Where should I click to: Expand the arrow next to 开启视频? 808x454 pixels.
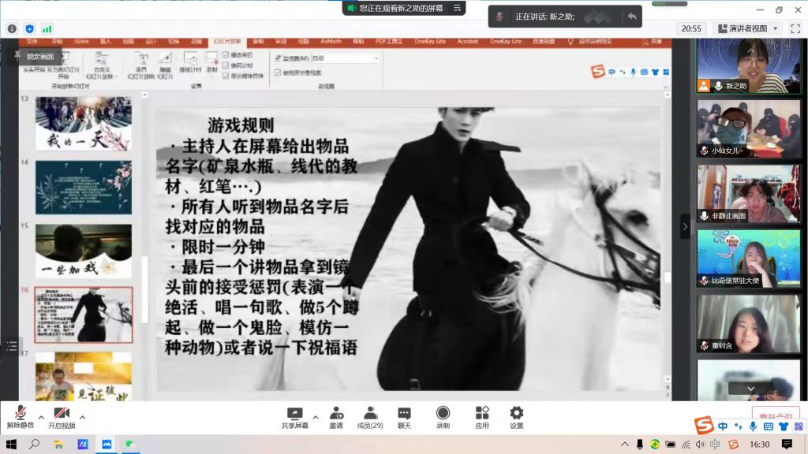click(82, 417)
